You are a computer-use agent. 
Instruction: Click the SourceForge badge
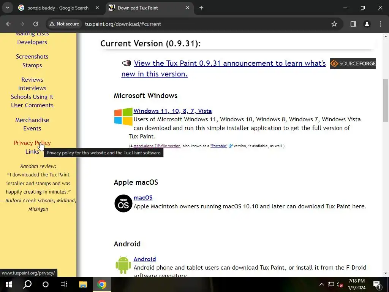[x=353, y=63]
